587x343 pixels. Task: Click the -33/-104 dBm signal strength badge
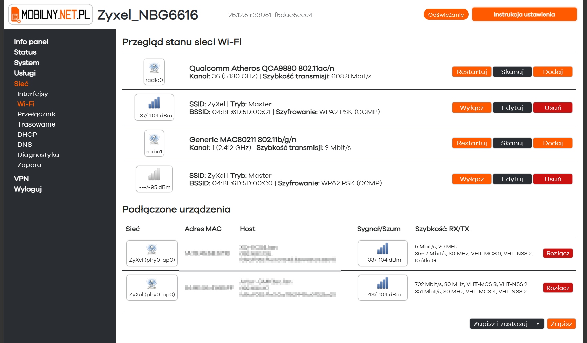point(383,253)
